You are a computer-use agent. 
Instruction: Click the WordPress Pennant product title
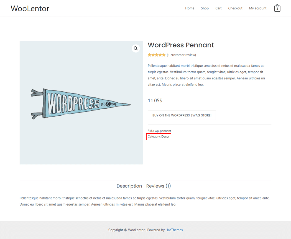click(181, 45)
